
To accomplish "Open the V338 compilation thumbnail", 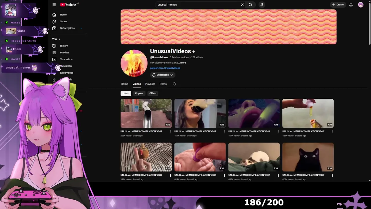I will [x=200, y=157].
